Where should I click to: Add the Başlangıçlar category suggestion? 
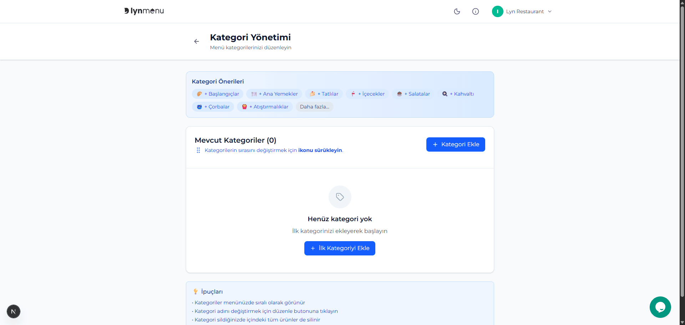tap(217, 94)
